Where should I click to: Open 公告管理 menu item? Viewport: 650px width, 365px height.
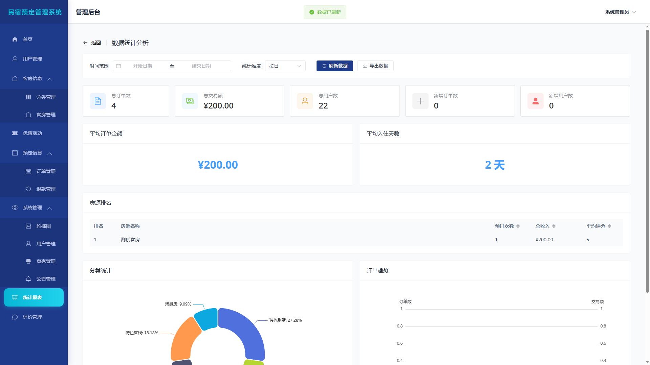point(34,279)
